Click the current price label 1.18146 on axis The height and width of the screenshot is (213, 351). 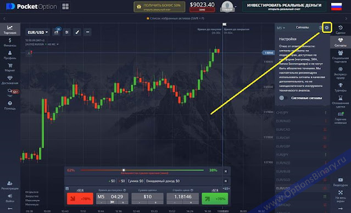tap(268, 53)
